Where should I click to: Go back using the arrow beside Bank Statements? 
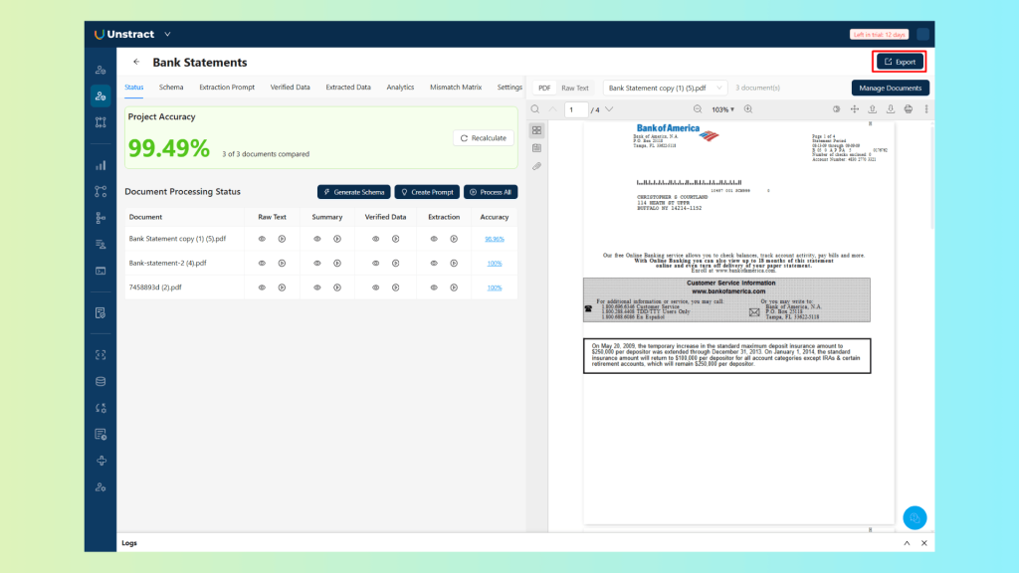136,62
